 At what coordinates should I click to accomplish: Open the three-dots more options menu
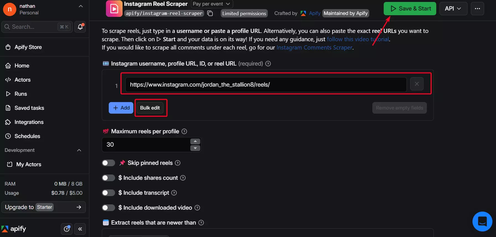(477, 9)
